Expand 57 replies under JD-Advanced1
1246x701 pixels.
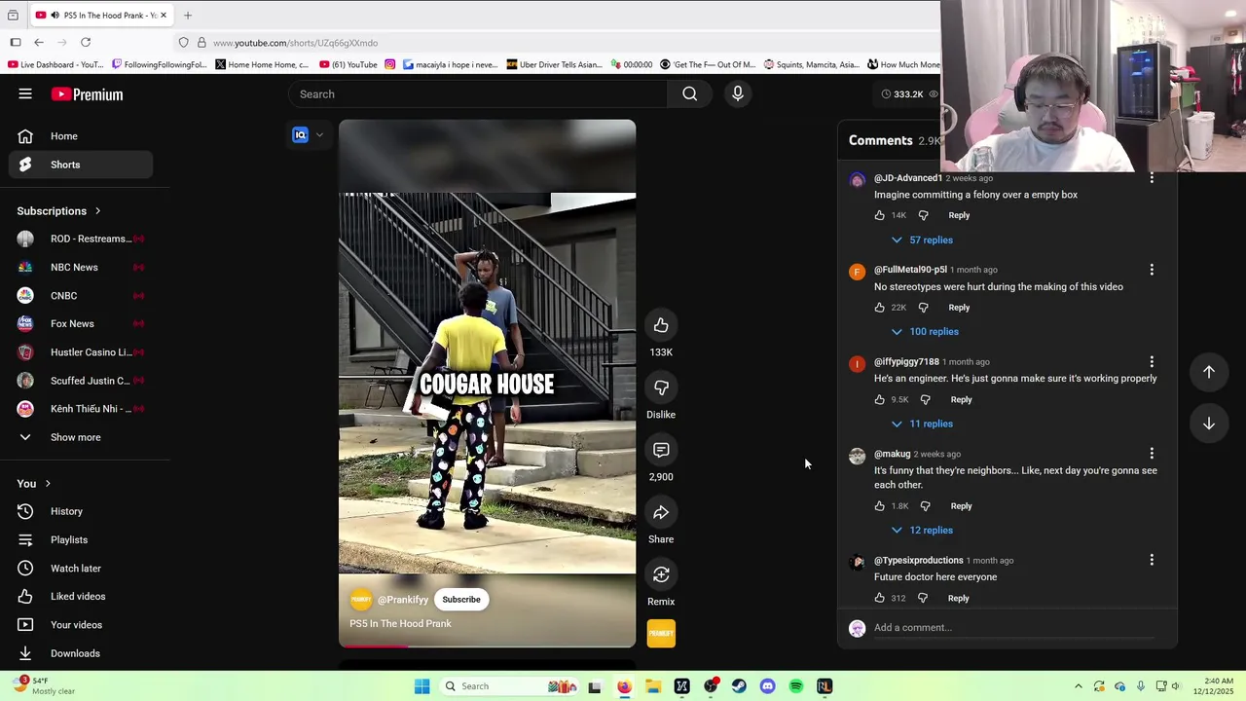pyautogui.click(x=922, y=240)
